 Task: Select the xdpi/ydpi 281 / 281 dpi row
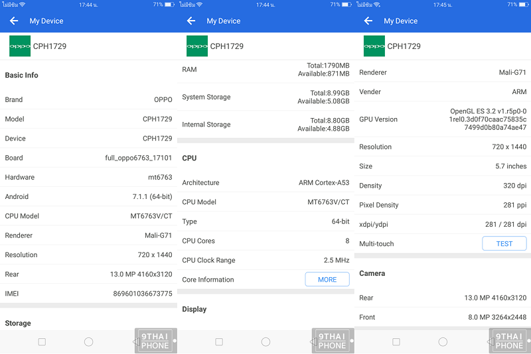point(443,224)
